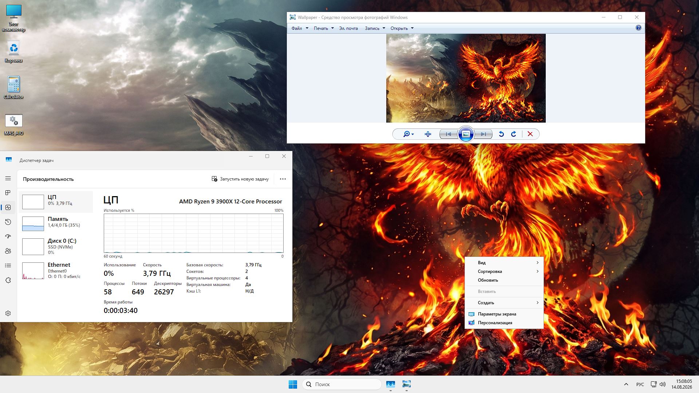Maximize the Task Manager window

click(x=267, y=156)
